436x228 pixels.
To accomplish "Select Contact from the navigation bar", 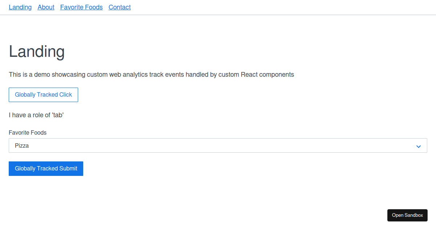I will [x=120, y=7].
